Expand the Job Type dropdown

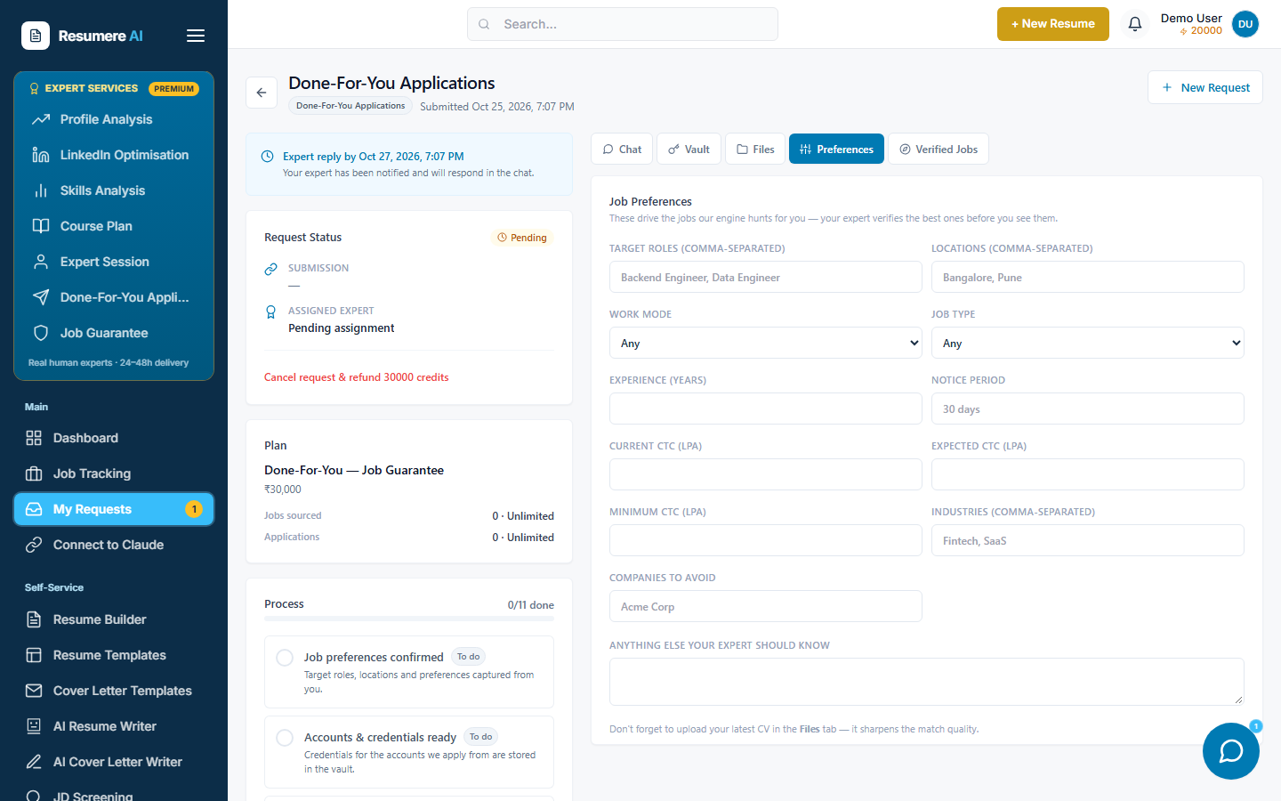[1088, 343]
